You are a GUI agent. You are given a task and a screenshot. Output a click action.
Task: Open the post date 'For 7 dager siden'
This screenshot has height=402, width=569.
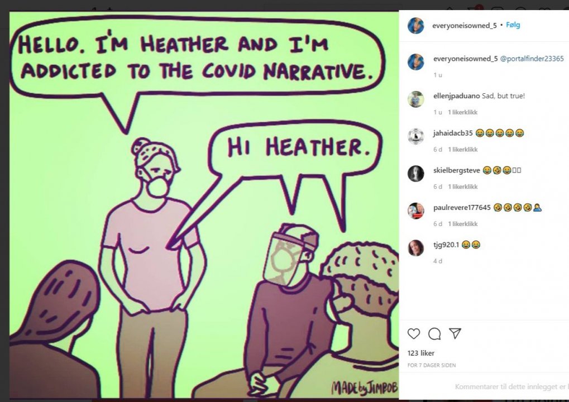[x=432, y=365]
